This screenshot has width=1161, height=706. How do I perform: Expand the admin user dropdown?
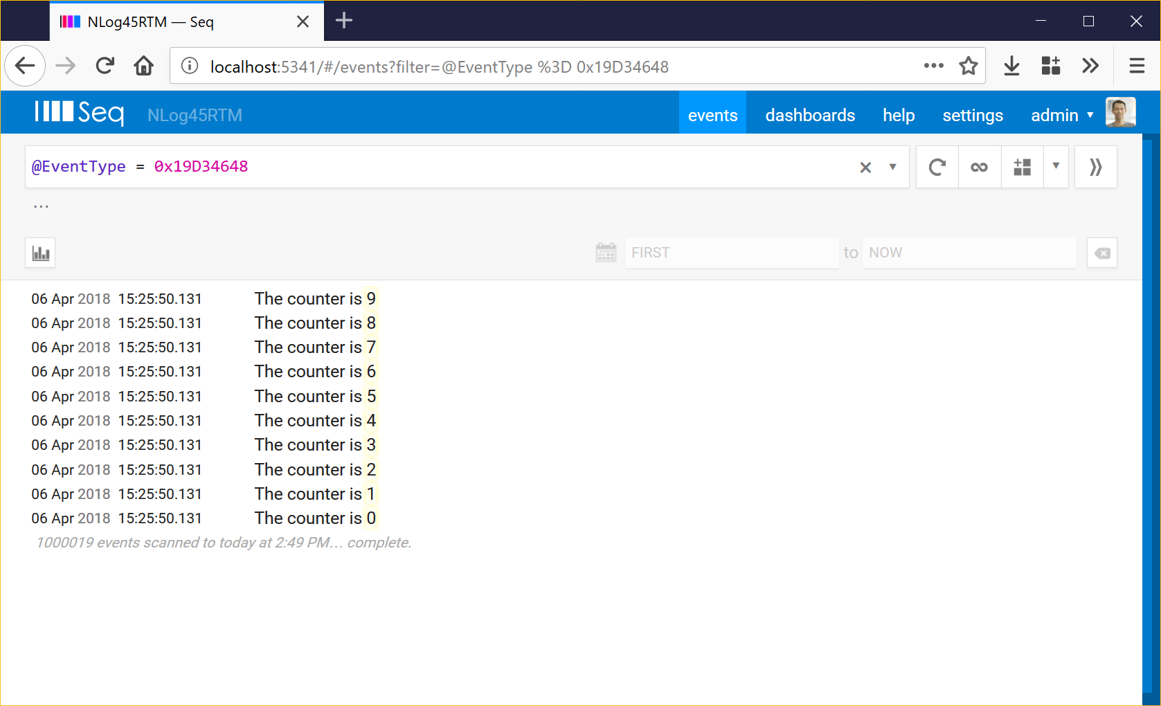(1062, 115)
